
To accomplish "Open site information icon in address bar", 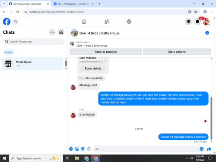I will coord(25,12).
